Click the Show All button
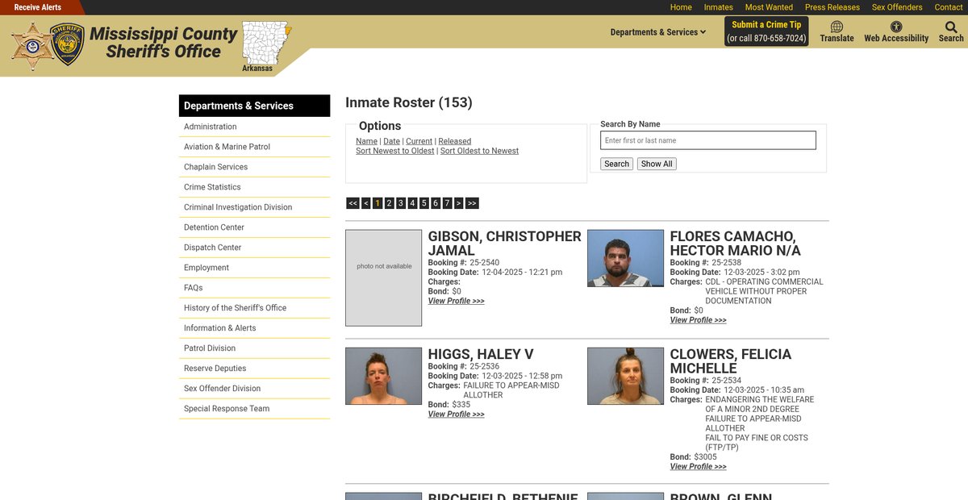This screenshot has height=500, width=968. 657,164
